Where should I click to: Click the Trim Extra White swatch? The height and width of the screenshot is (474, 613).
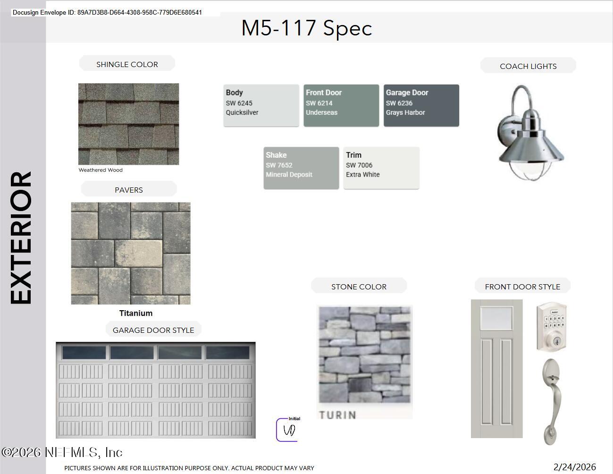(381, 168)
